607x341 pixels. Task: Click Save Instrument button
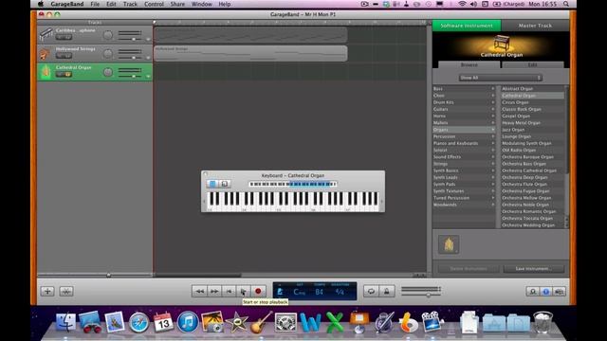click(533, 269)
